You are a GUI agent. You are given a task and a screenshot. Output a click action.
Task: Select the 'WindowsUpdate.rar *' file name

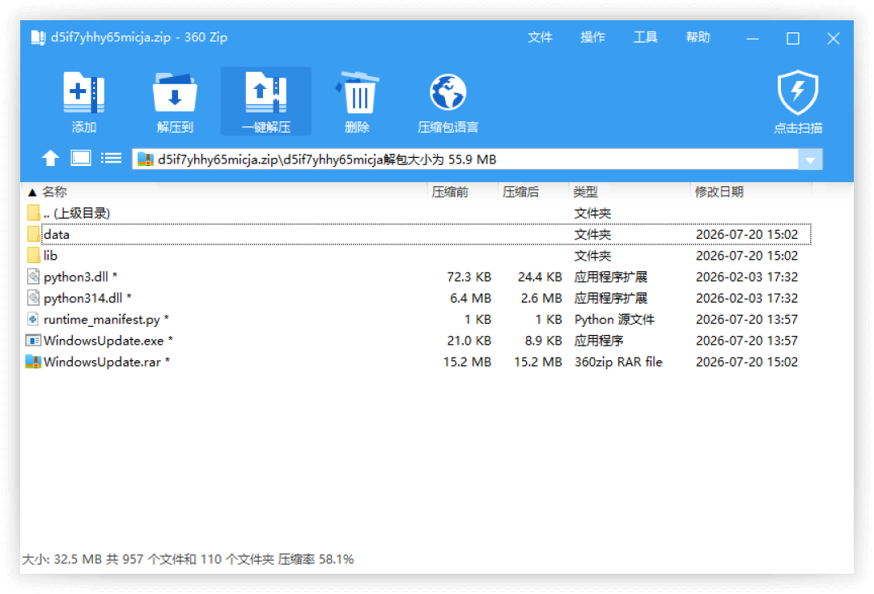(x=107, y=362)
